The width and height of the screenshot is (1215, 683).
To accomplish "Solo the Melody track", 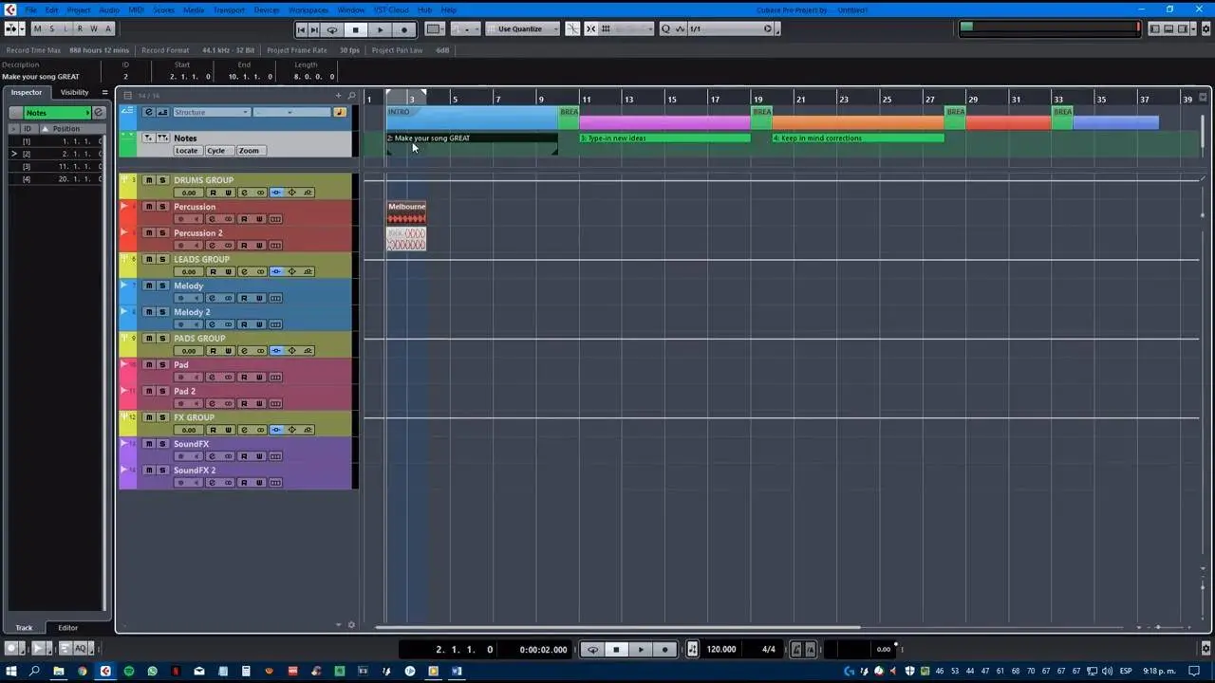I will pyautogui.click(x=162, y=286).
